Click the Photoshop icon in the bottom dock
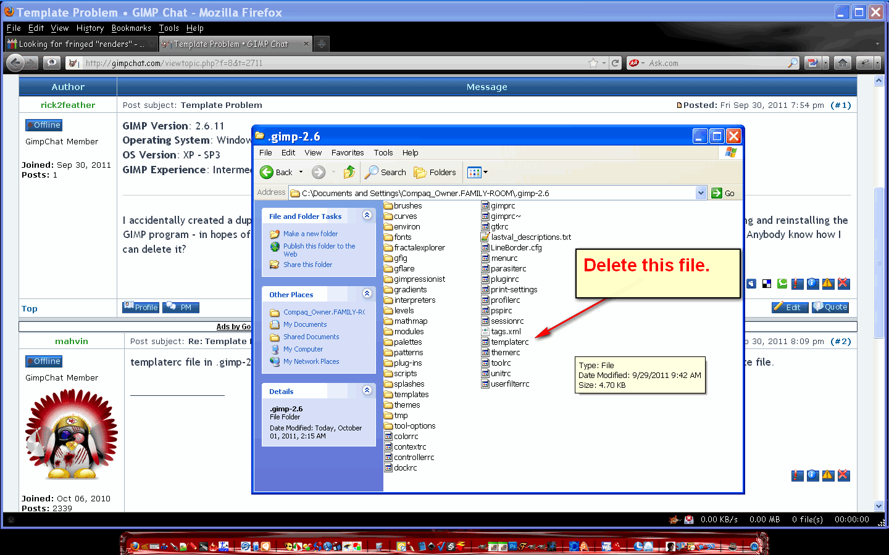889x555 pixels. click(512, 546)
